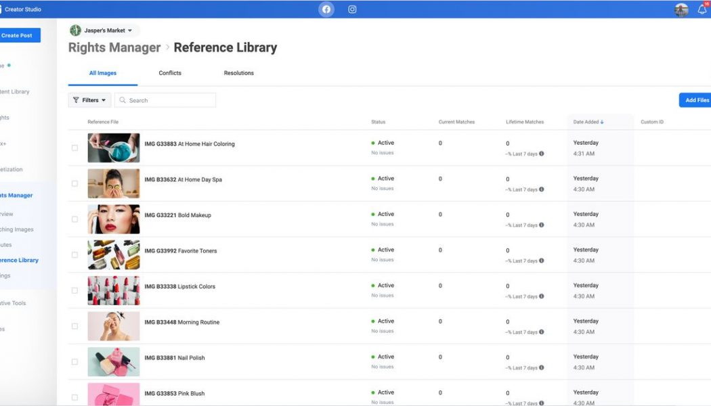
Task: Click info icon in At Home Hair Coloring row
Action: (541, 154)
